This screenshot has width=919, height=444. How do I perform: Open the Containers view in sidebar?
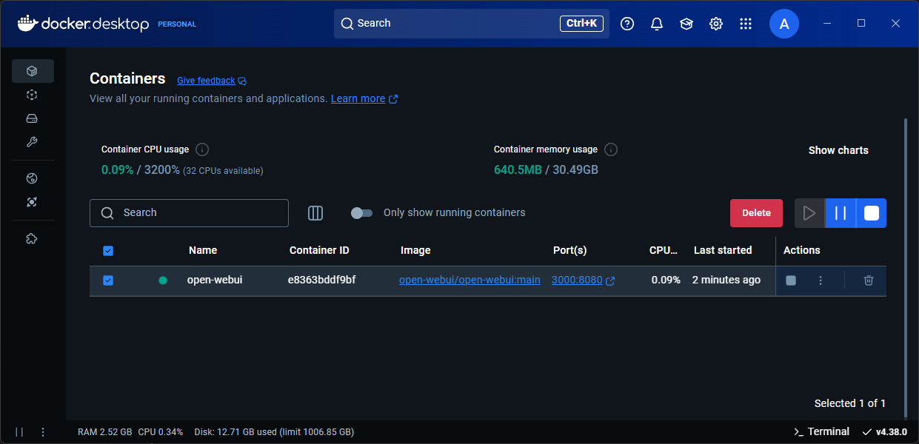pos(32,71)
